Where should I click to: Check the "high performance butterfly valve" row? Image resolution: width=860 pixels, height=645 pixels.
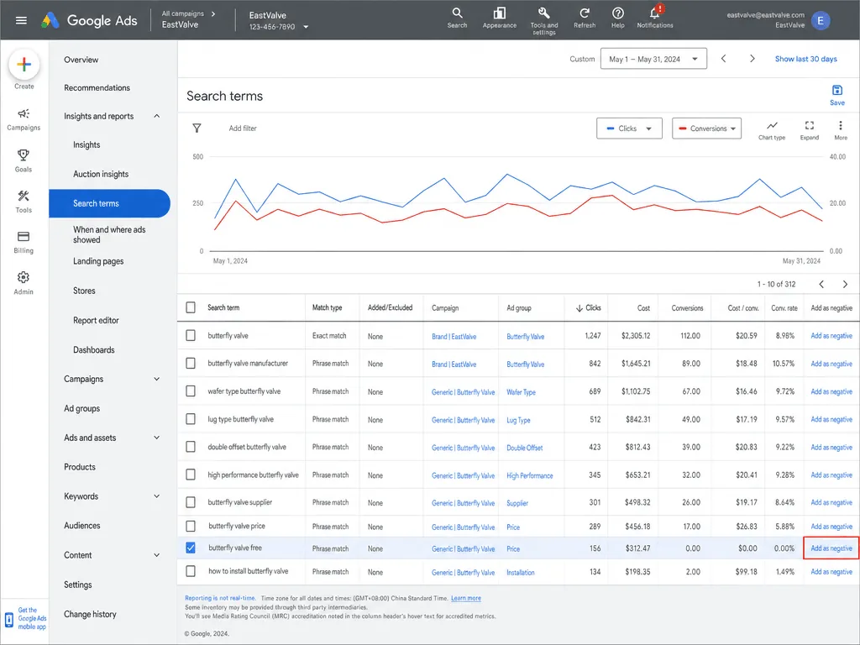pyautogui.click(x=191, y=475)
